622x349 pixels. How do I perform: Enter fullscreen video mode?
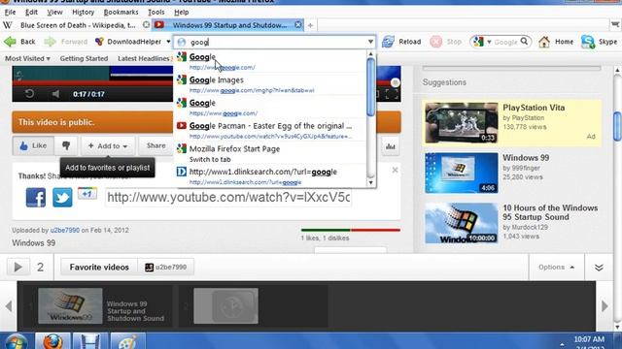point(392,94)
